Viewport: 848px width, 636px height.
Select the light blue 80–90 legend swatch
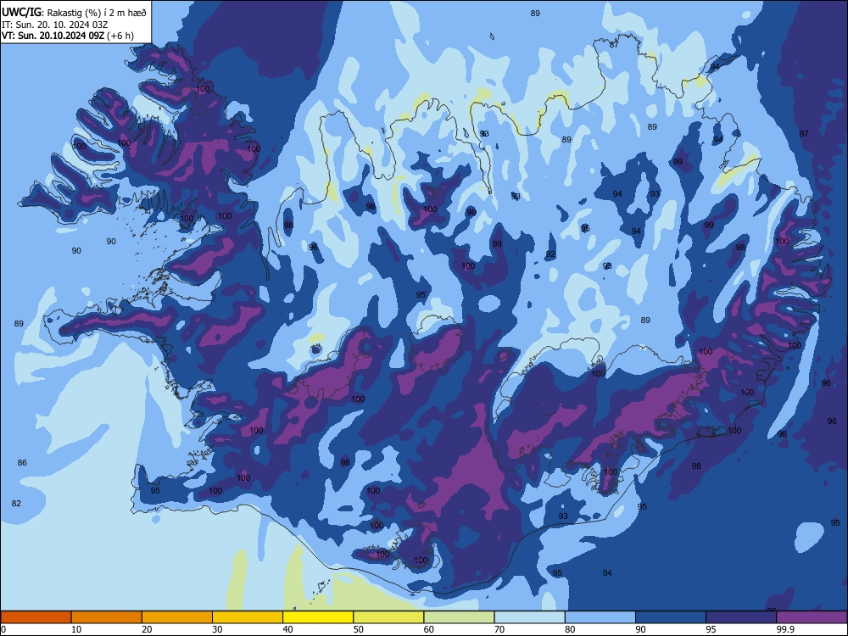point(600,617)
